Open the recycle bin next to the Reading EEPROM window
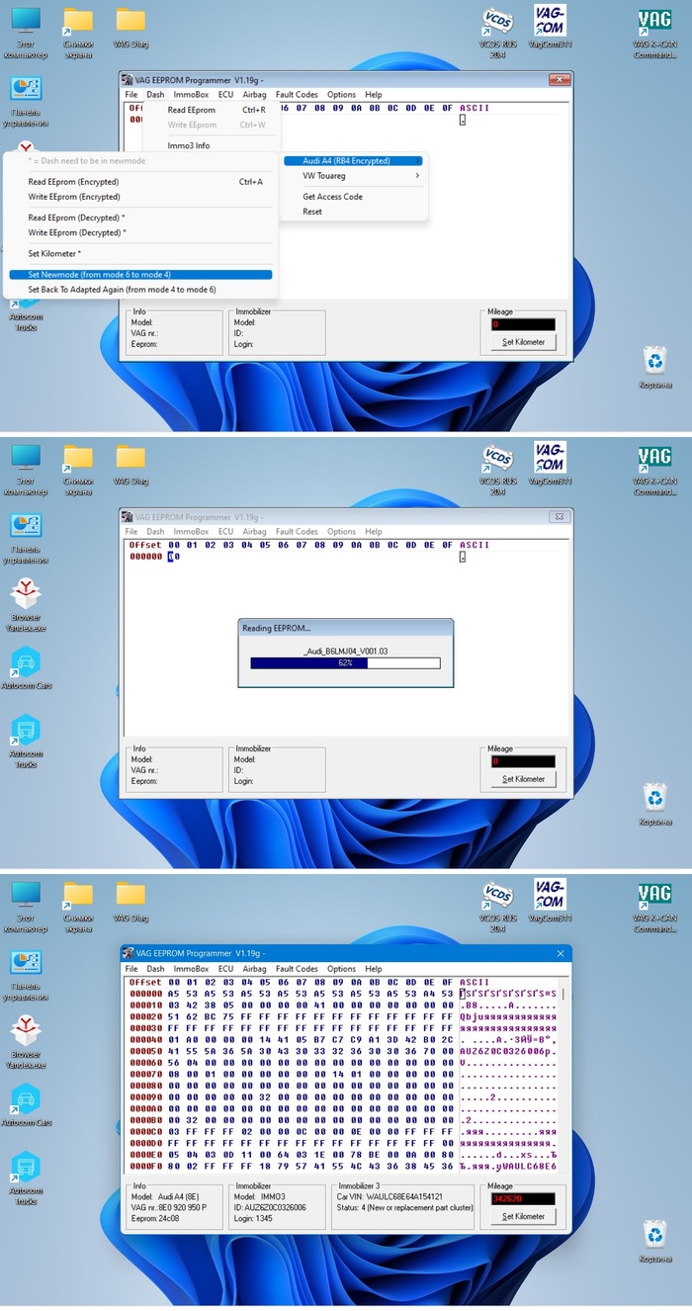The height and width of the screenshot is (1311, 692). (x=654, y=804)
